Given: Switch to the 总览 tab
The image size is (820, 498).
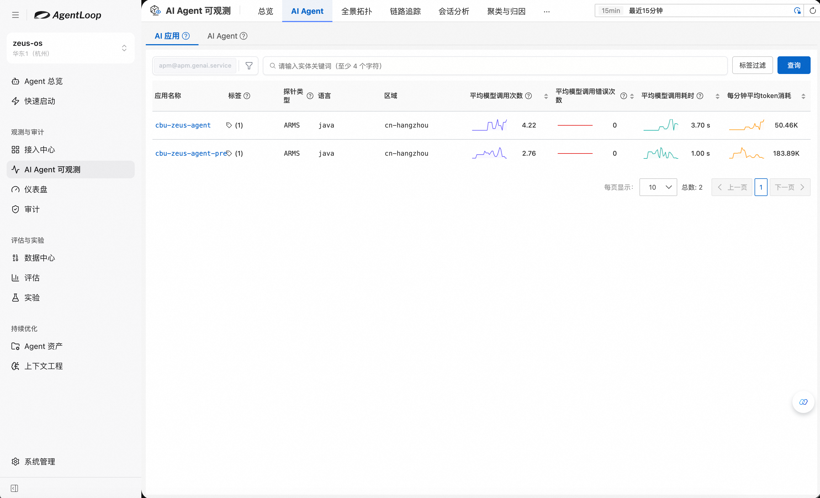Looking at the screenshot, I should click(265, 11).
